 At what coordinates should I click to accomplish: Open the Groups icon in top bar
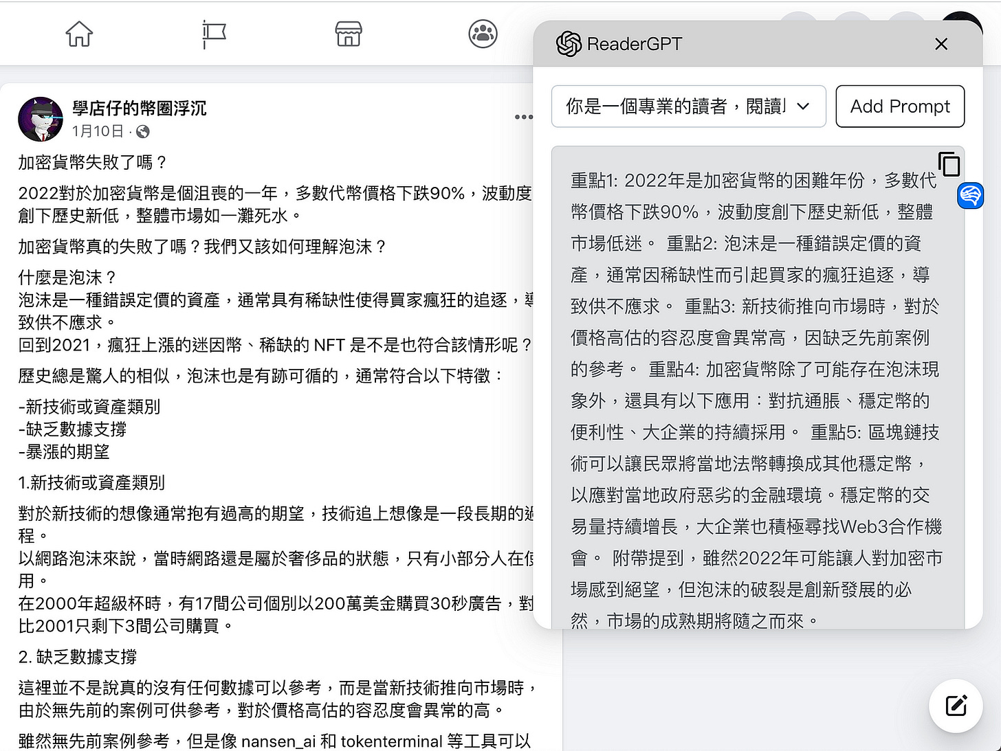[483, 34]
